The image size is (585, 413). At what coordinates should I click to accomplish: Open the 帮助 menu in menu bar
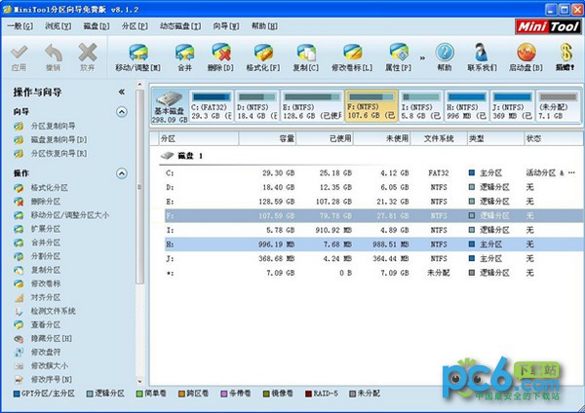pyautogui.click(x=264, y=26)
